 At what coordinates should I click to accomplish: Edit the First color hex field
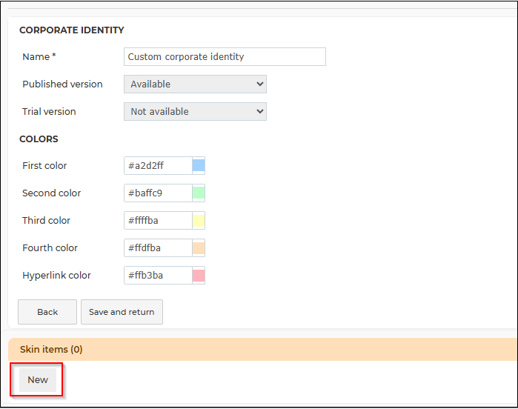point(158,165)
